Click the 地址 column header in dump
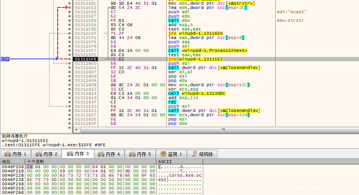 click(7, 161)
